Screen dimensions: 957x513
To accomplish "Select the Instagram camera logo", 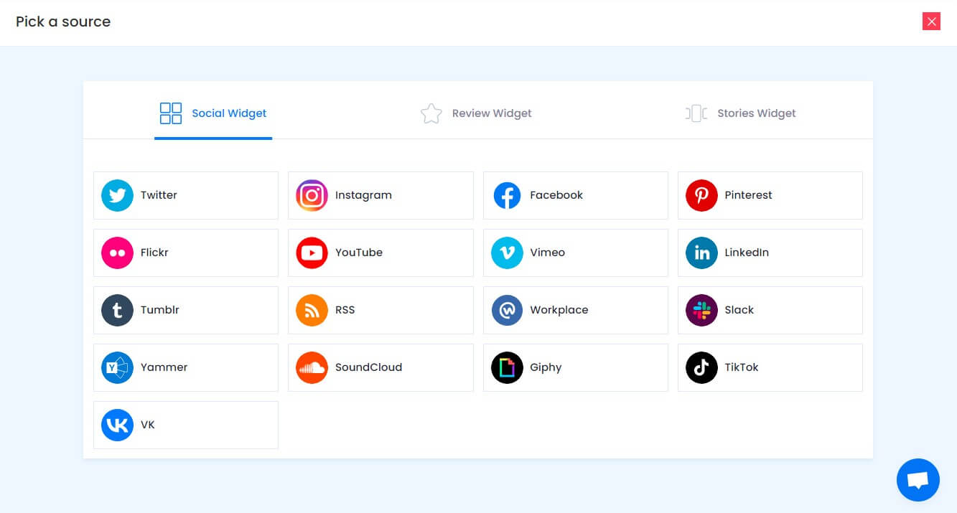I will coord(312,195).
